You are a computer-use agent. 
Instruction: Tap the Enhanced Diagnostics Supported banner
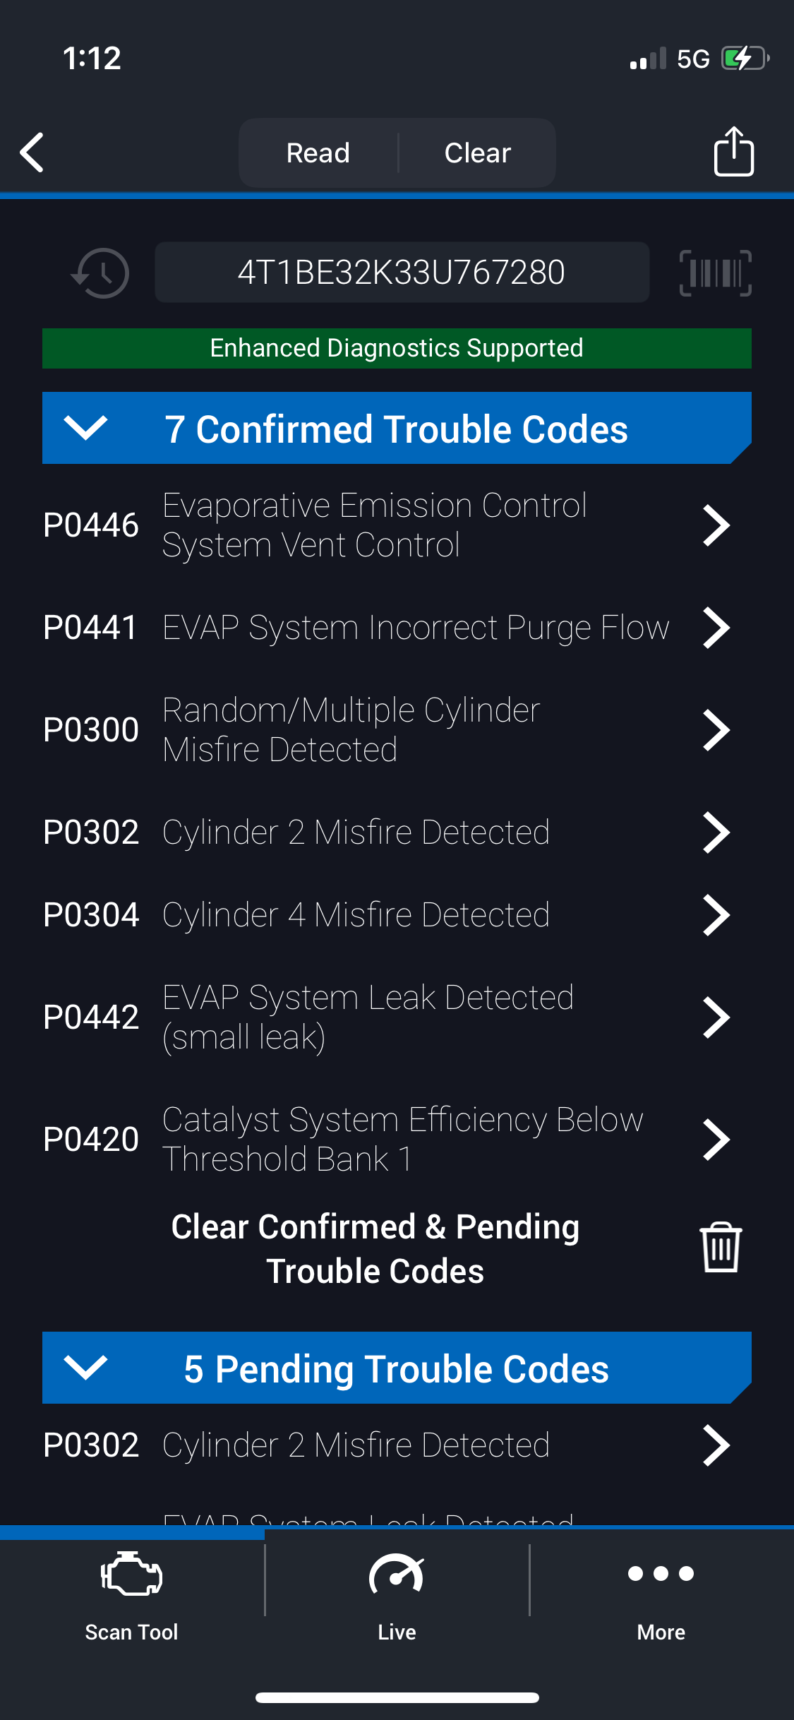pyautogui.click(x=397, y=348)
